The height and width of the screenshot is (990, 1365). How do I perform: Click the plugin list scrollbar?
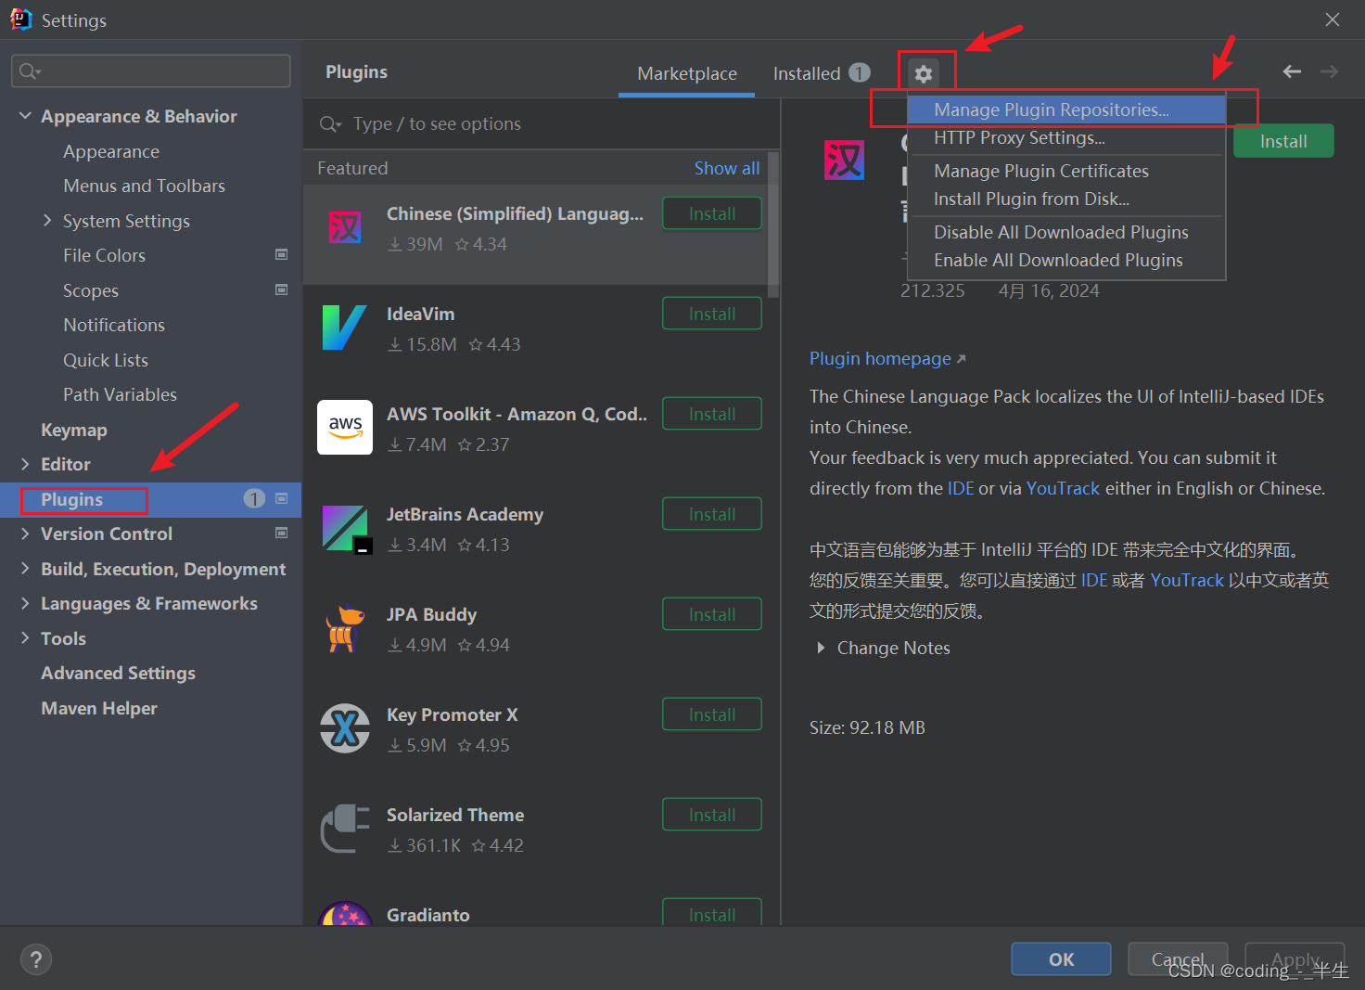tap(773, 225)
